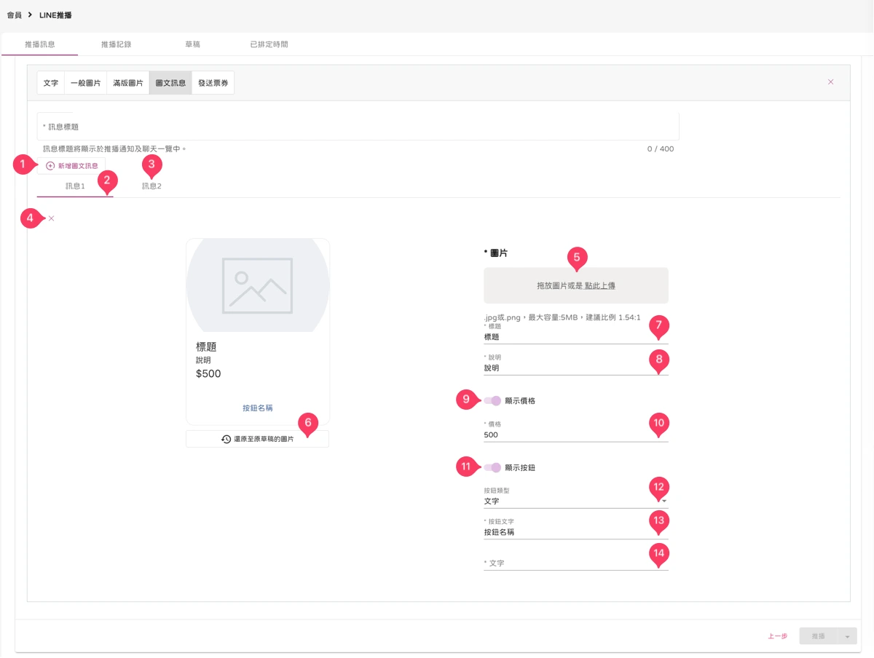Switch to the 推播訊息 tab
Viewport: 874px width, 658px height.
40,44
